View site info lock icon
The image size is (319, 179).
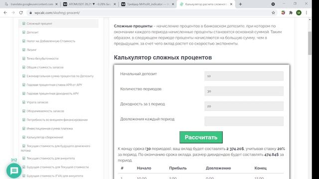(30, 12)
